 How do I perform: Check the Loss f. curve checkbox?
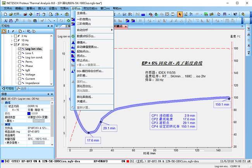click(x=20, y=53)
